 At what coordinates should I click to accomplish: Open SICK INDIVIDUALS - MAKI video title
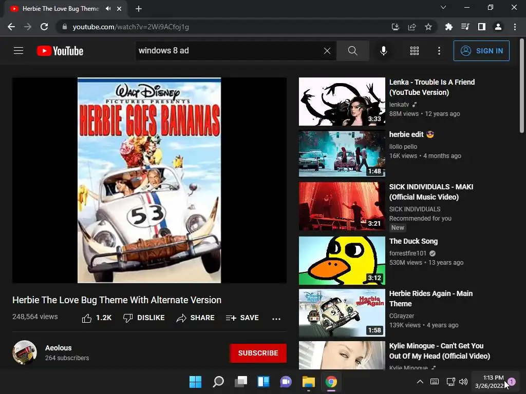pyautogui.click(x=431, y=192)
